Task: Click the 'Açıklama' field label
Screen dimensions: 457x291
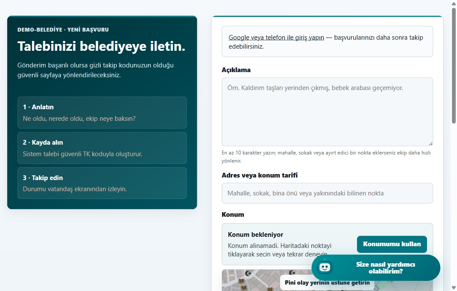Action: tap(236, 70)
